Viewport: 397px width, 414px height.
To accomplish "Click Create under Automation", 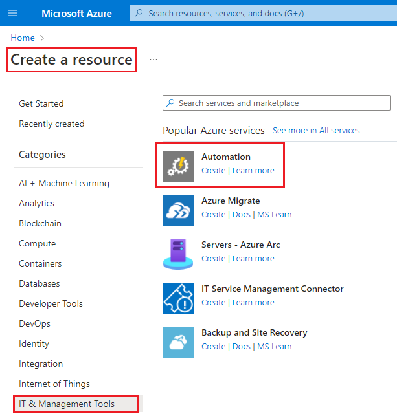I will click(213, 171).
